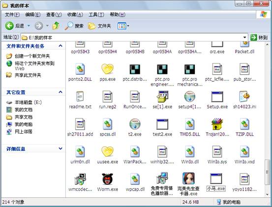Open the 工具(T) menu
This screenshot has height=207, width=272.
96,15
